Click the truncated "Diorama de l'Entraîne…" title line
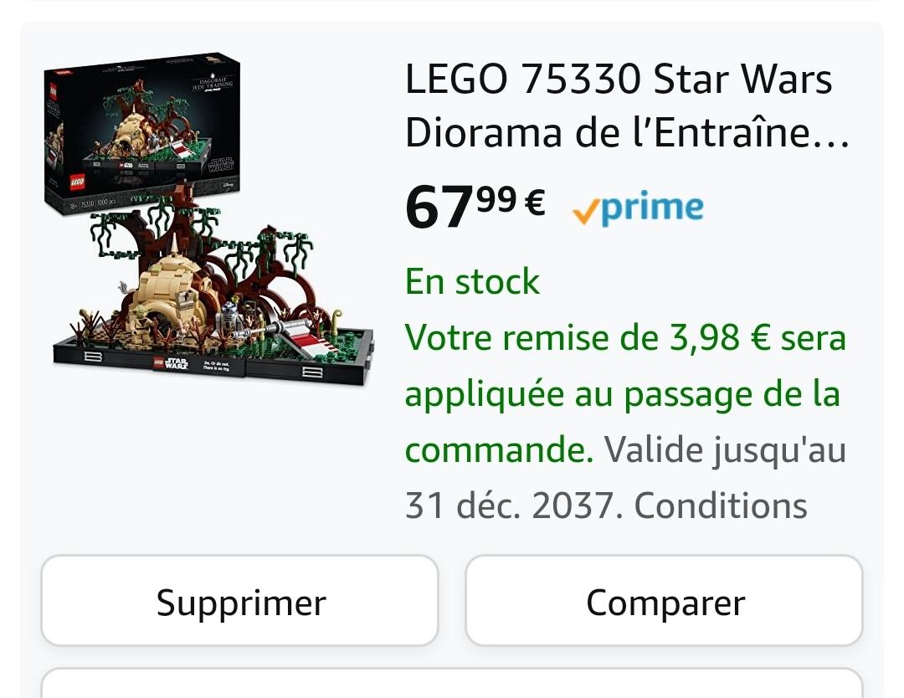The width and height of the screenshot is (904, 698). [627, 132]
